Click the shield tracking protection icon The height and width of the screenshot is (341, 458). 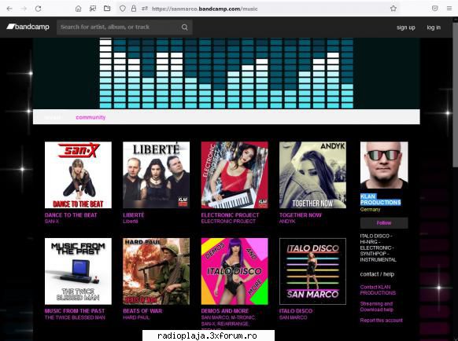click(123, 9)
